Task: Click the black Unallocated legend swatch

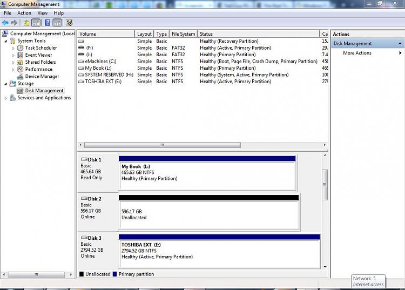Action: tap(82, 274)
